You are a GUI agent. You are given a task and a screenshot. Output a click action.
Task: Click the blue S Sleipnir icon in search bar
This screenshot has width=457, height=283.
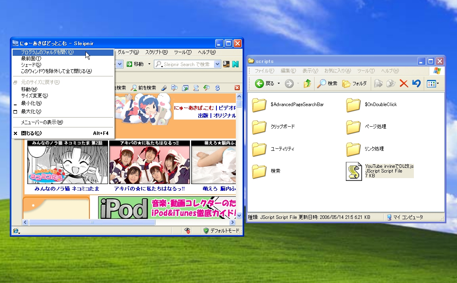(x=218, y=88)
